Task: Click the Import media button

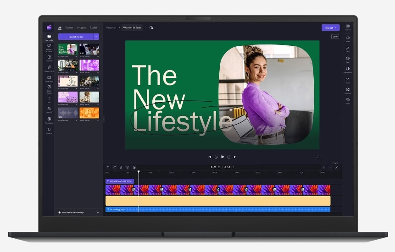Action: (76, 37)
